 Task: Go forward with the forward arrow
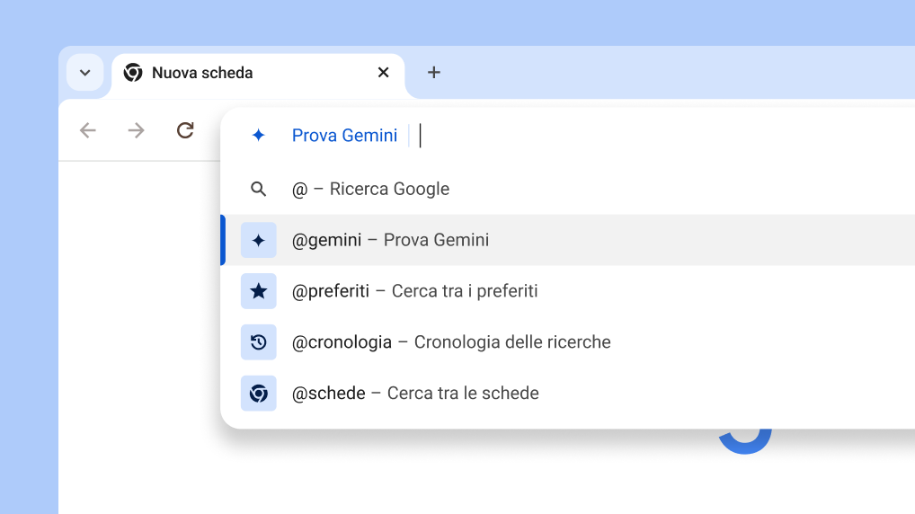tap(136, 130)
